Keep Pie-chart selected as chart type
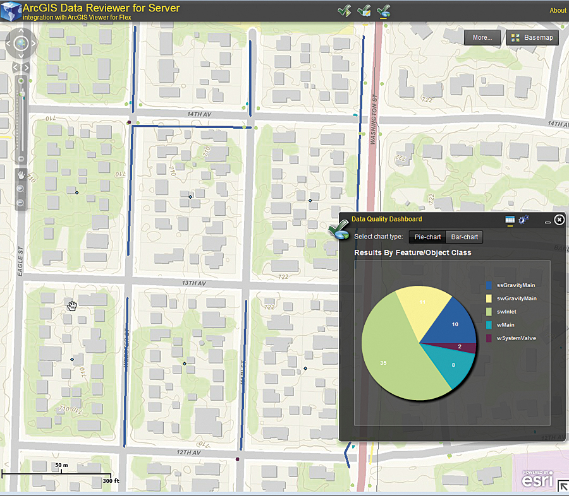 tap(427, 237)
